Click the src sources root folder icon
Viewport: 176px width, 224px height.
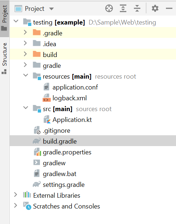(37, 109)
